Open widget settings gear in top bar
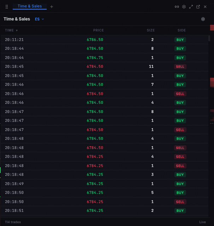Image resolution: width=214 pixels, height=226 pixels. [x=184, y=7]
